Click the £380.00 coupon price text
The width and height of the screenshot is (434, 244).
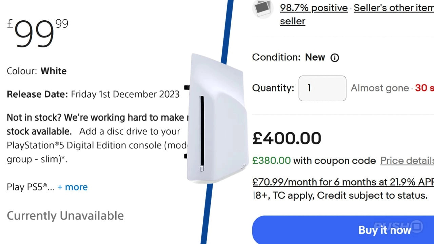coord(272,160)
